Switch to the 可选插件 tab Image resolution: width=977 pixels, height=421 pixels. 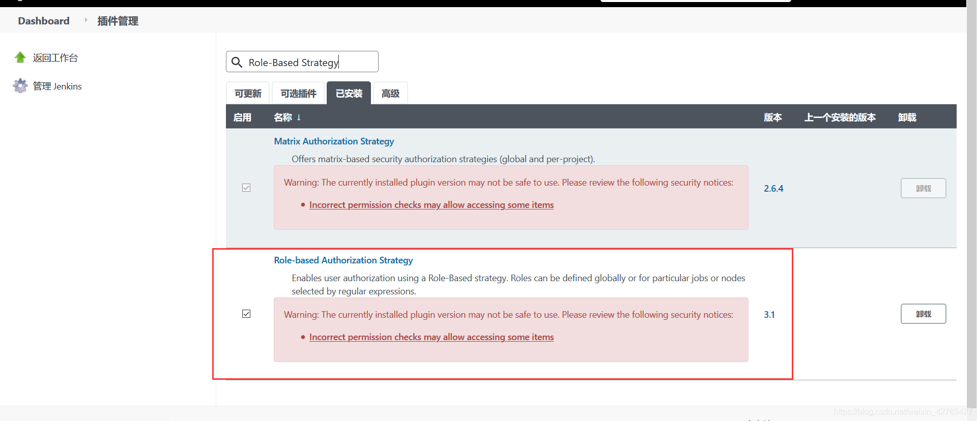coord(299,94)
